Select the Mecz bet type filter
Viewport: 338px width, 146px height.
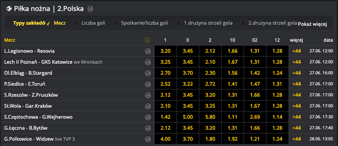[x=59, y=23]
